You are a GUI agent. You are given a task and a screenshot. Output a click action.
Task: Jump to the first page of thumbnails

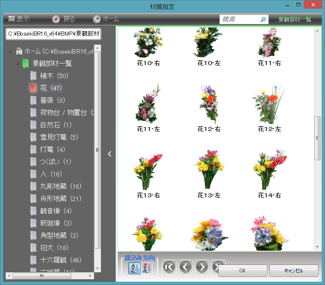click(x=169, y=267)
